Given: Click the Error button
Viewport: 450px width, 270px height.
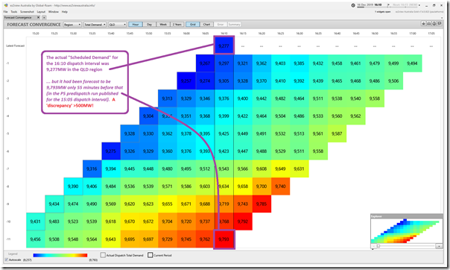Looking at the screenshot, I should 221,25.
